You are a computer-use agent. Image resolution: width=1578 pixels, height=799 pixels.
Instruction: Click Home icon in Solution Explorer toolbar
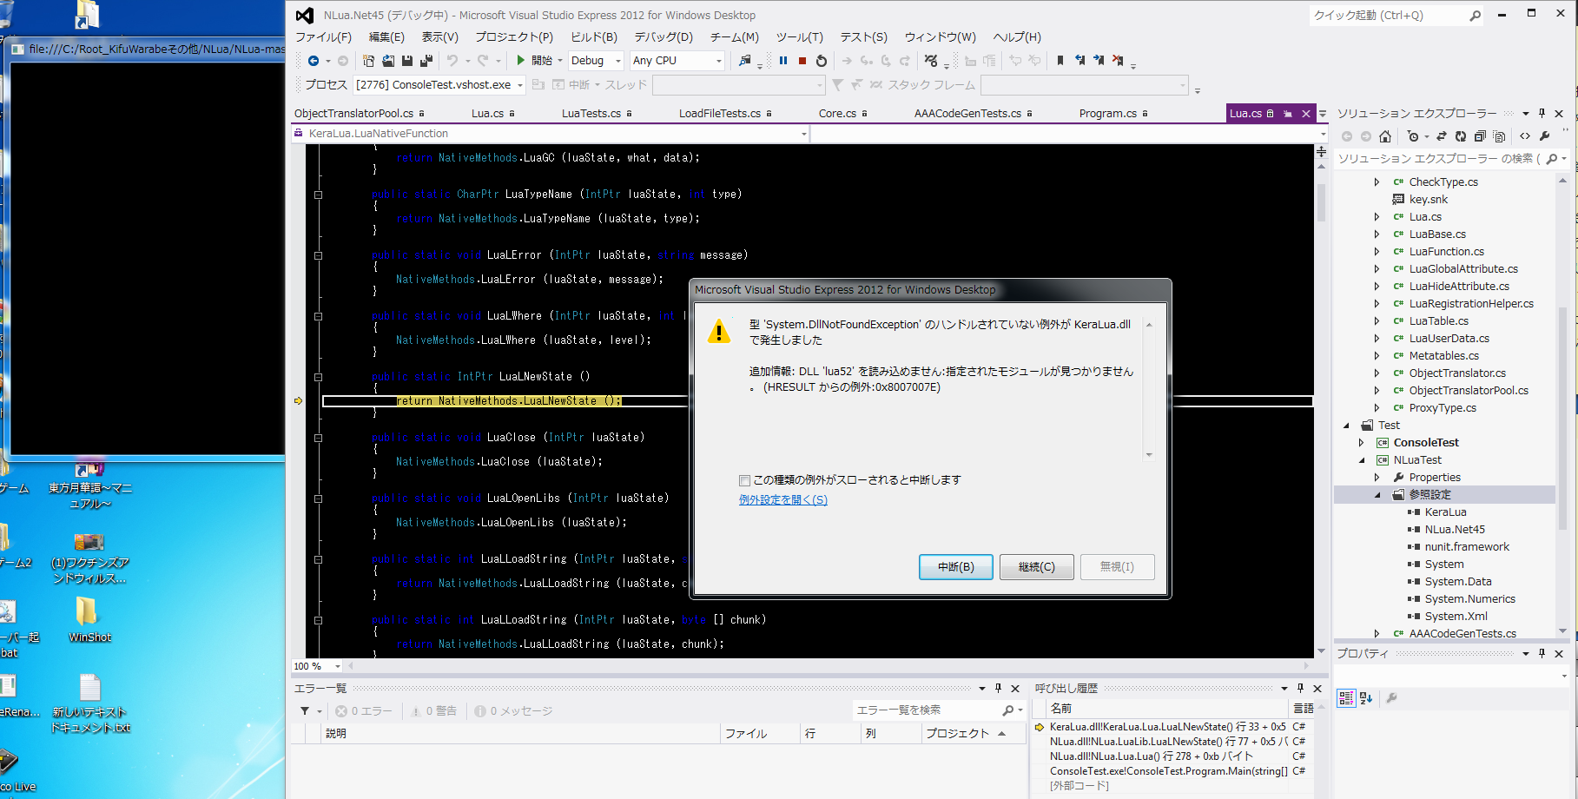1385,136
